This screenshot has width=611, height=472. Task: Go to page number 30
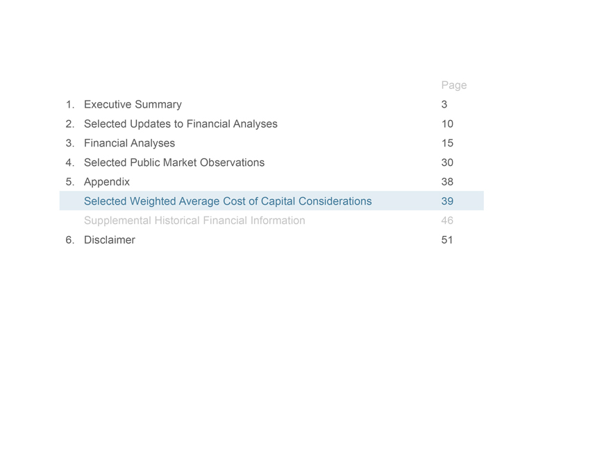(447, 163)
